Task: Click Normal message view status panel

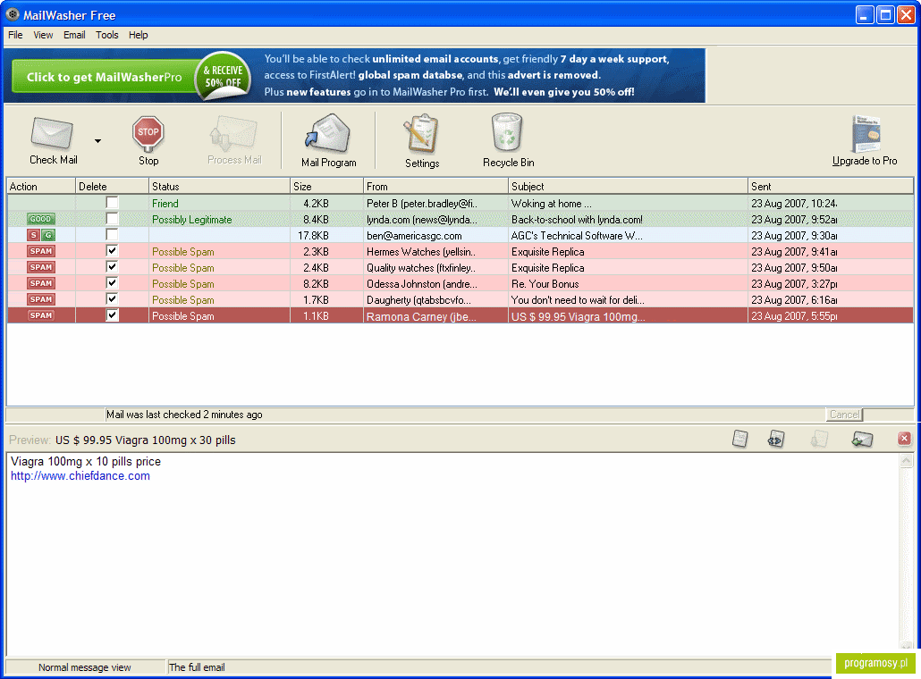Action: 85,667
